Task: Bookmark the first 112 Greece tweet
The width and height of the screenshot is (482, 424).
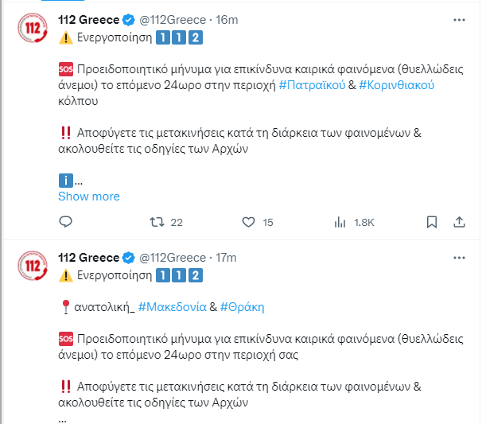Action: pyautogui.click(x=431, y=222)
